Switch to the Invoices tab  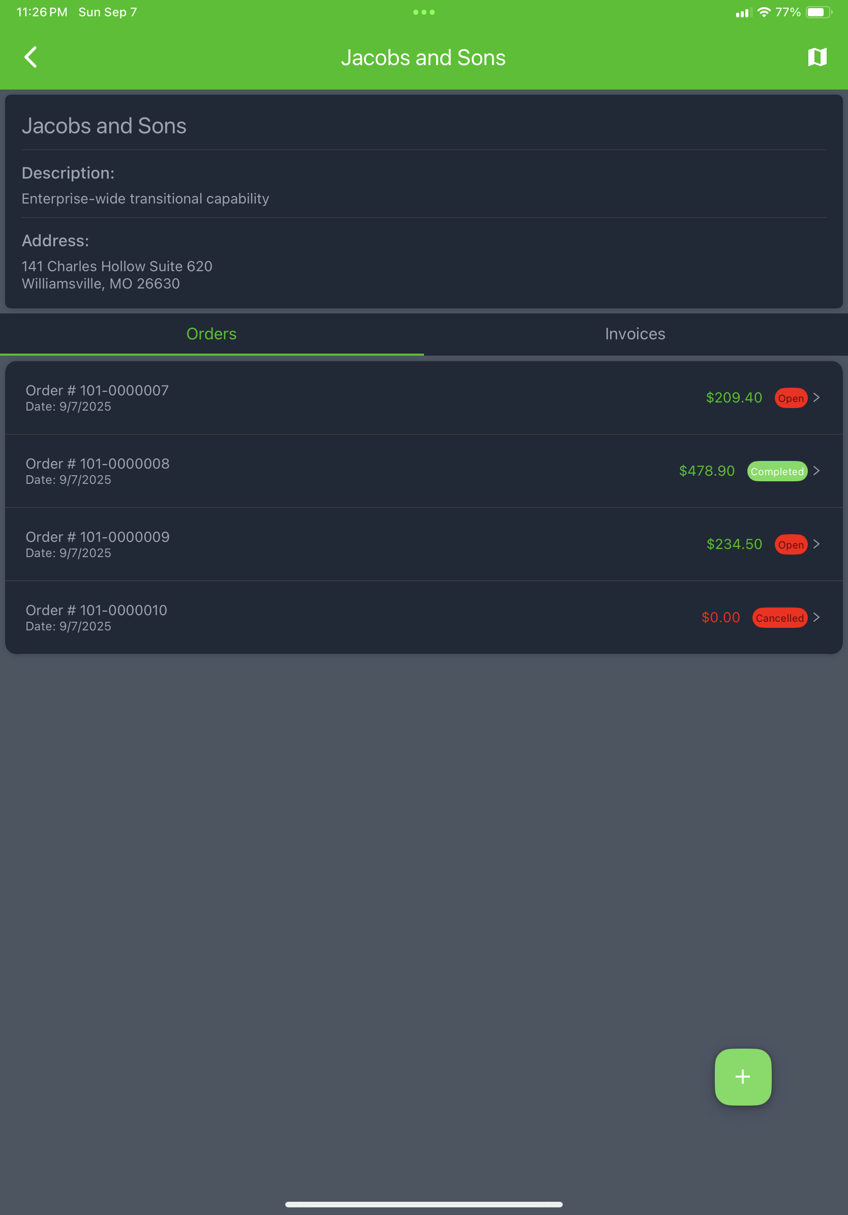pos(635,333)
